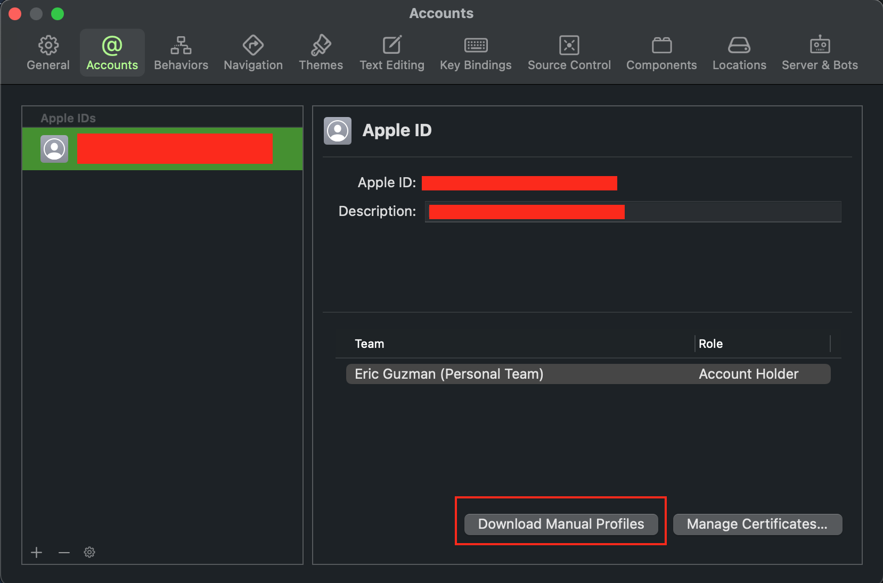This screenshot has height=583, width=883.
Task: Select Eric Guzman (Personal Team) row
Action: (x=588, y=374)
